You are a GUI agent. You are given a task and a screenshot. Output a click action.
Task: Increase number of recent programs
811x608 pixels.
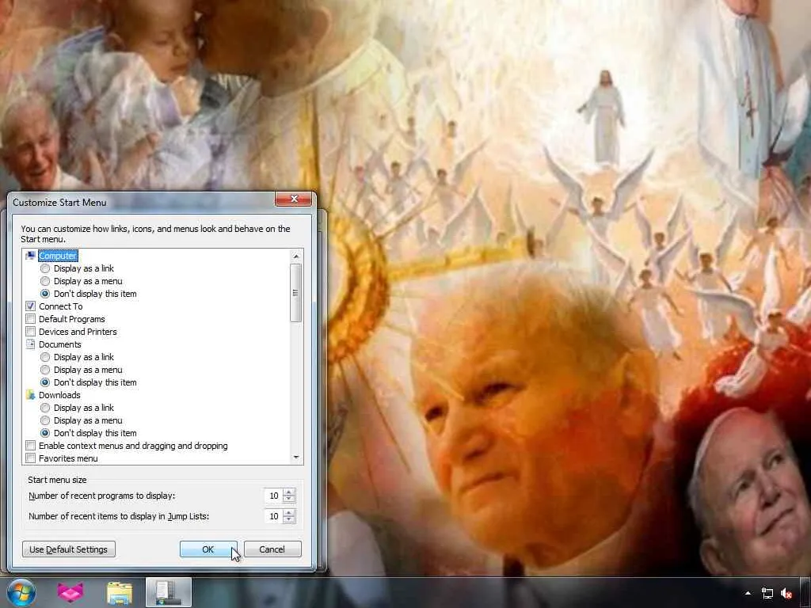point(289,492)
